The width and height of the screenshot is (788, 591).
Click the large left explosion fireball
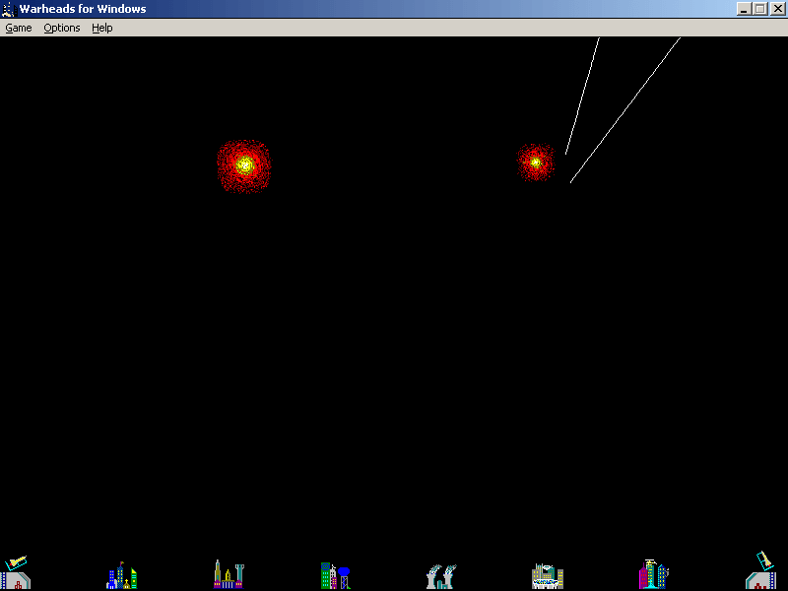(x=244, y=165)
